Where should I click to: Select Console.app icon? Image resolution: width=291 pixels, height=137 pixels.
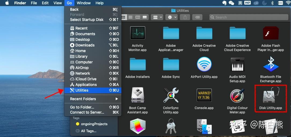point(204,95)
